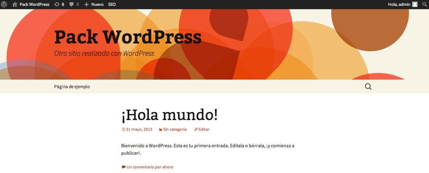Click the admin bar search magnifier

(424, 4)
